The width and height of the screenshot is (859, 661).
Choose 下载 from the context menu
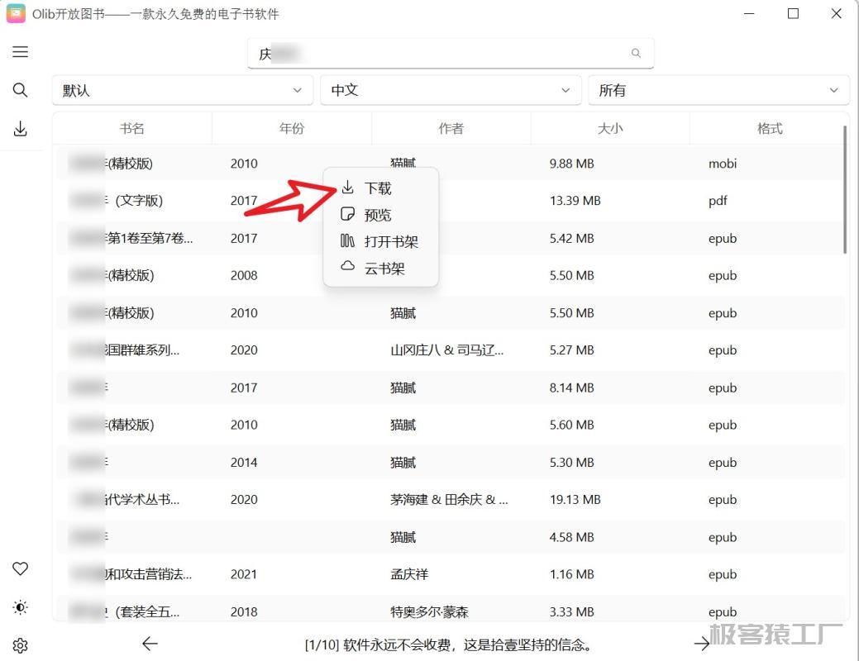pyautogui.click(x=378, y=188)
